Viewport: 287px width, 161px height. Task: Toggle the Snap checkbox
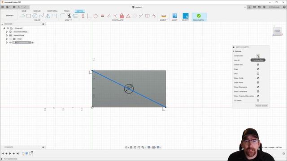(258, 69)
